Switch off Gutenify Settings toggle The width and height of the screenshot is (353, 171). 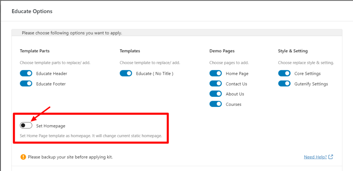(284, 84)
